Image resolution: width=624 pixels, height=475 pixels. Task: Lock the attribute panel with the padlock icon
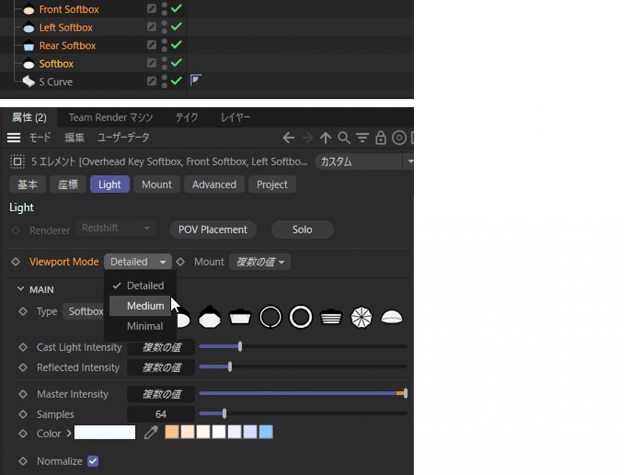(x=381, y=138)
